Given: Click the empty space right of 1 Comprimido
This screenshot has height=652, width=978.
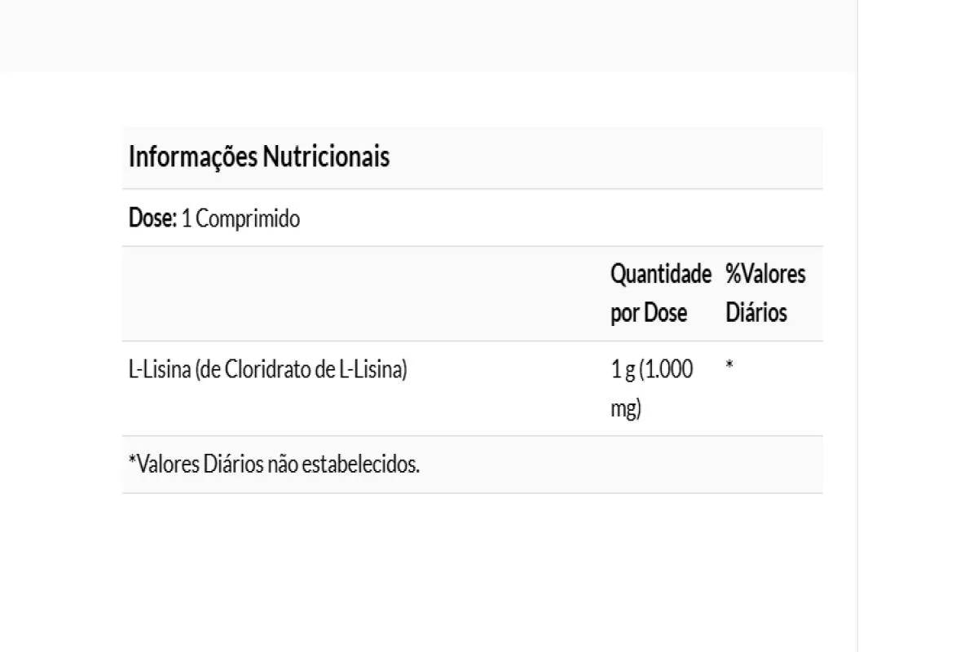Looking at the screenshot, I should pos(554,218).
